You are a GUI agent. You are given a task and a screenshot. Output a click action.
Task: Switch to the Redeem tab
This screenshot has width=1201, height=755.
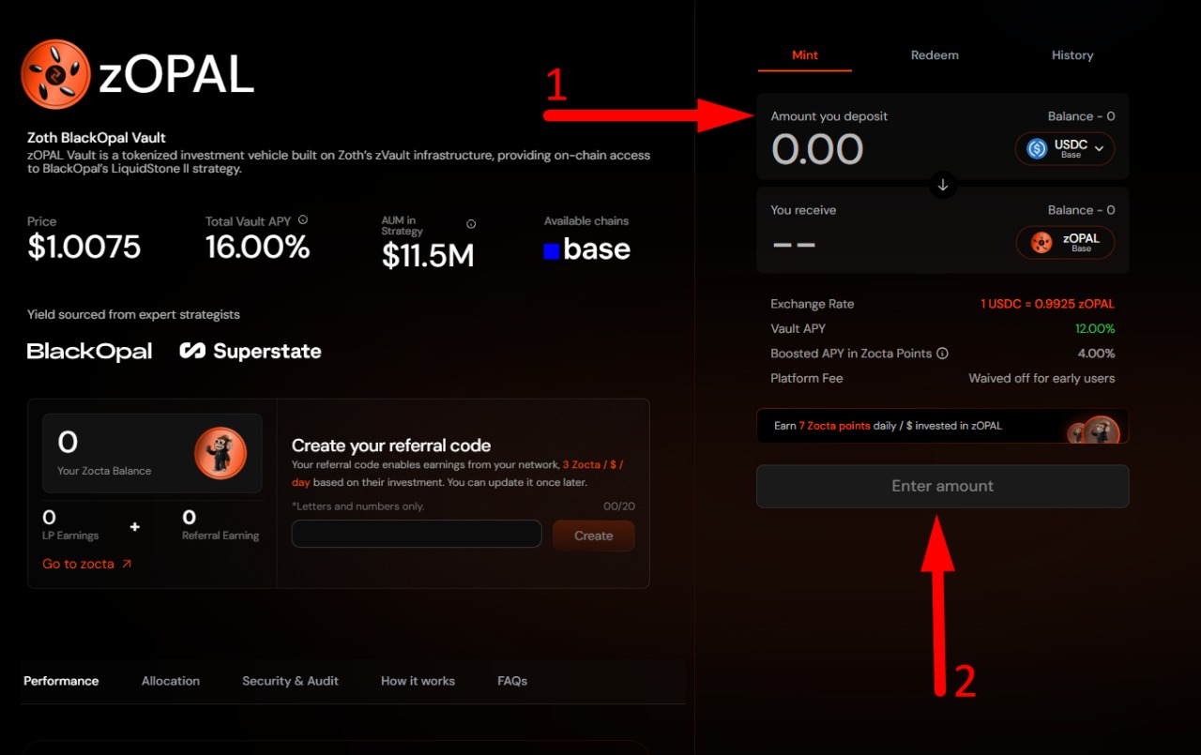pos(935,55)
